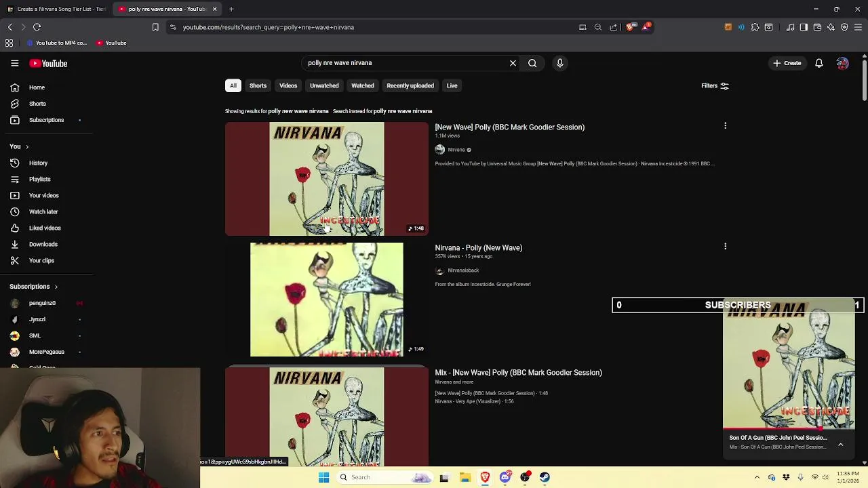The width and height of the screenshot is (868, 488).
Task: Go back in browser history
Action: (x=9, y=27)
